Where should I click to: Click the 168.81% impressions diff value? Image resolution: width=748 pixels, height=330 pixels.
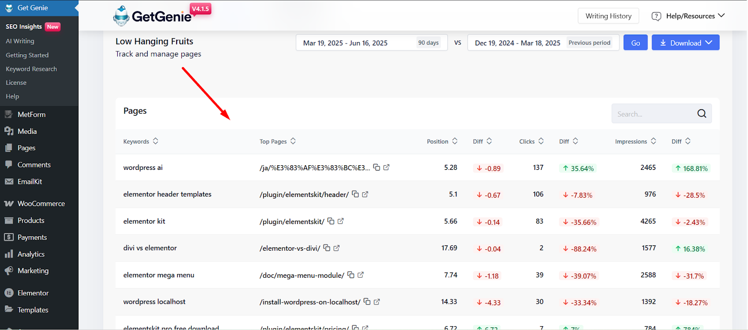click(691, 168)
